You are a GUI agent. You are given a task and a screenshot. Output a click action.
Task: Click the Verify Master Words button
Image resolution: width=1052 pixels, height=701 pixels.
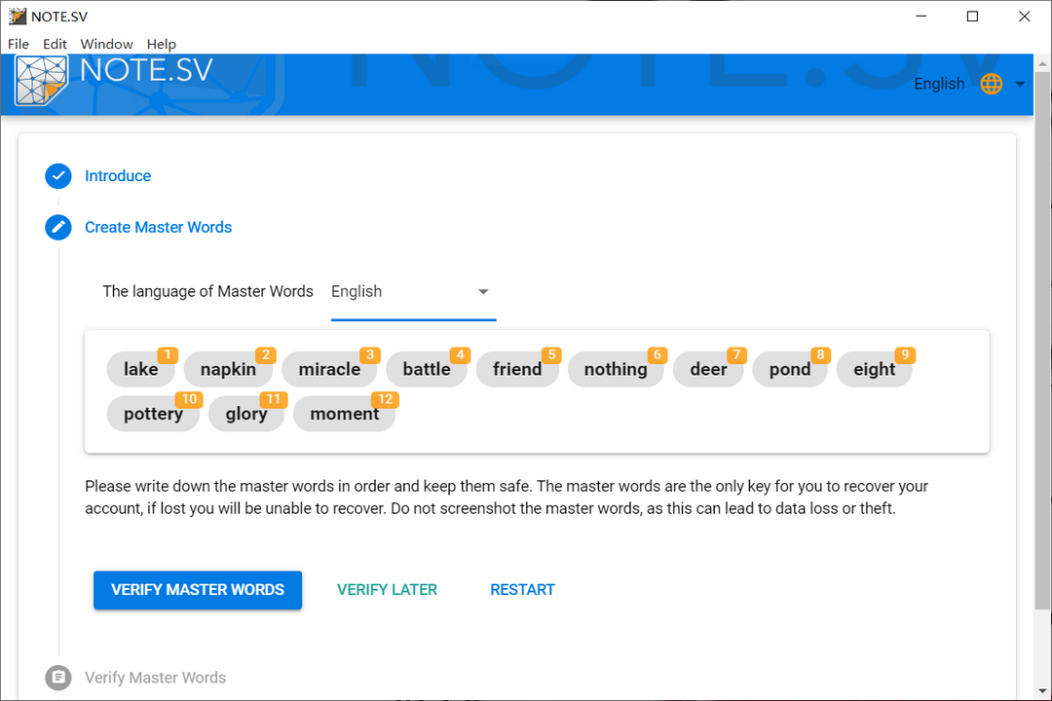[198, 590]
